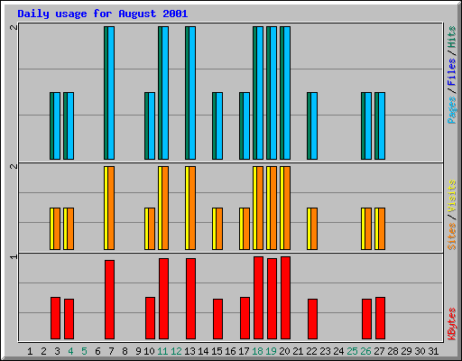462x361 pixels.
Task: Click day label "7" on the x-axis
Action: pyautogui.click(x=111, y=351)
